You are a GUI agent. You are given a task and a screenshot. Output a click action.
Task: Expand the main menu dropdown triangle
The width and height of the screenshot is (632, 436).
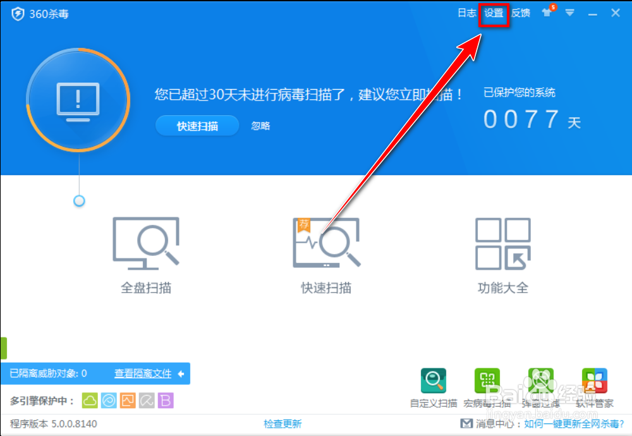point(569,13)
